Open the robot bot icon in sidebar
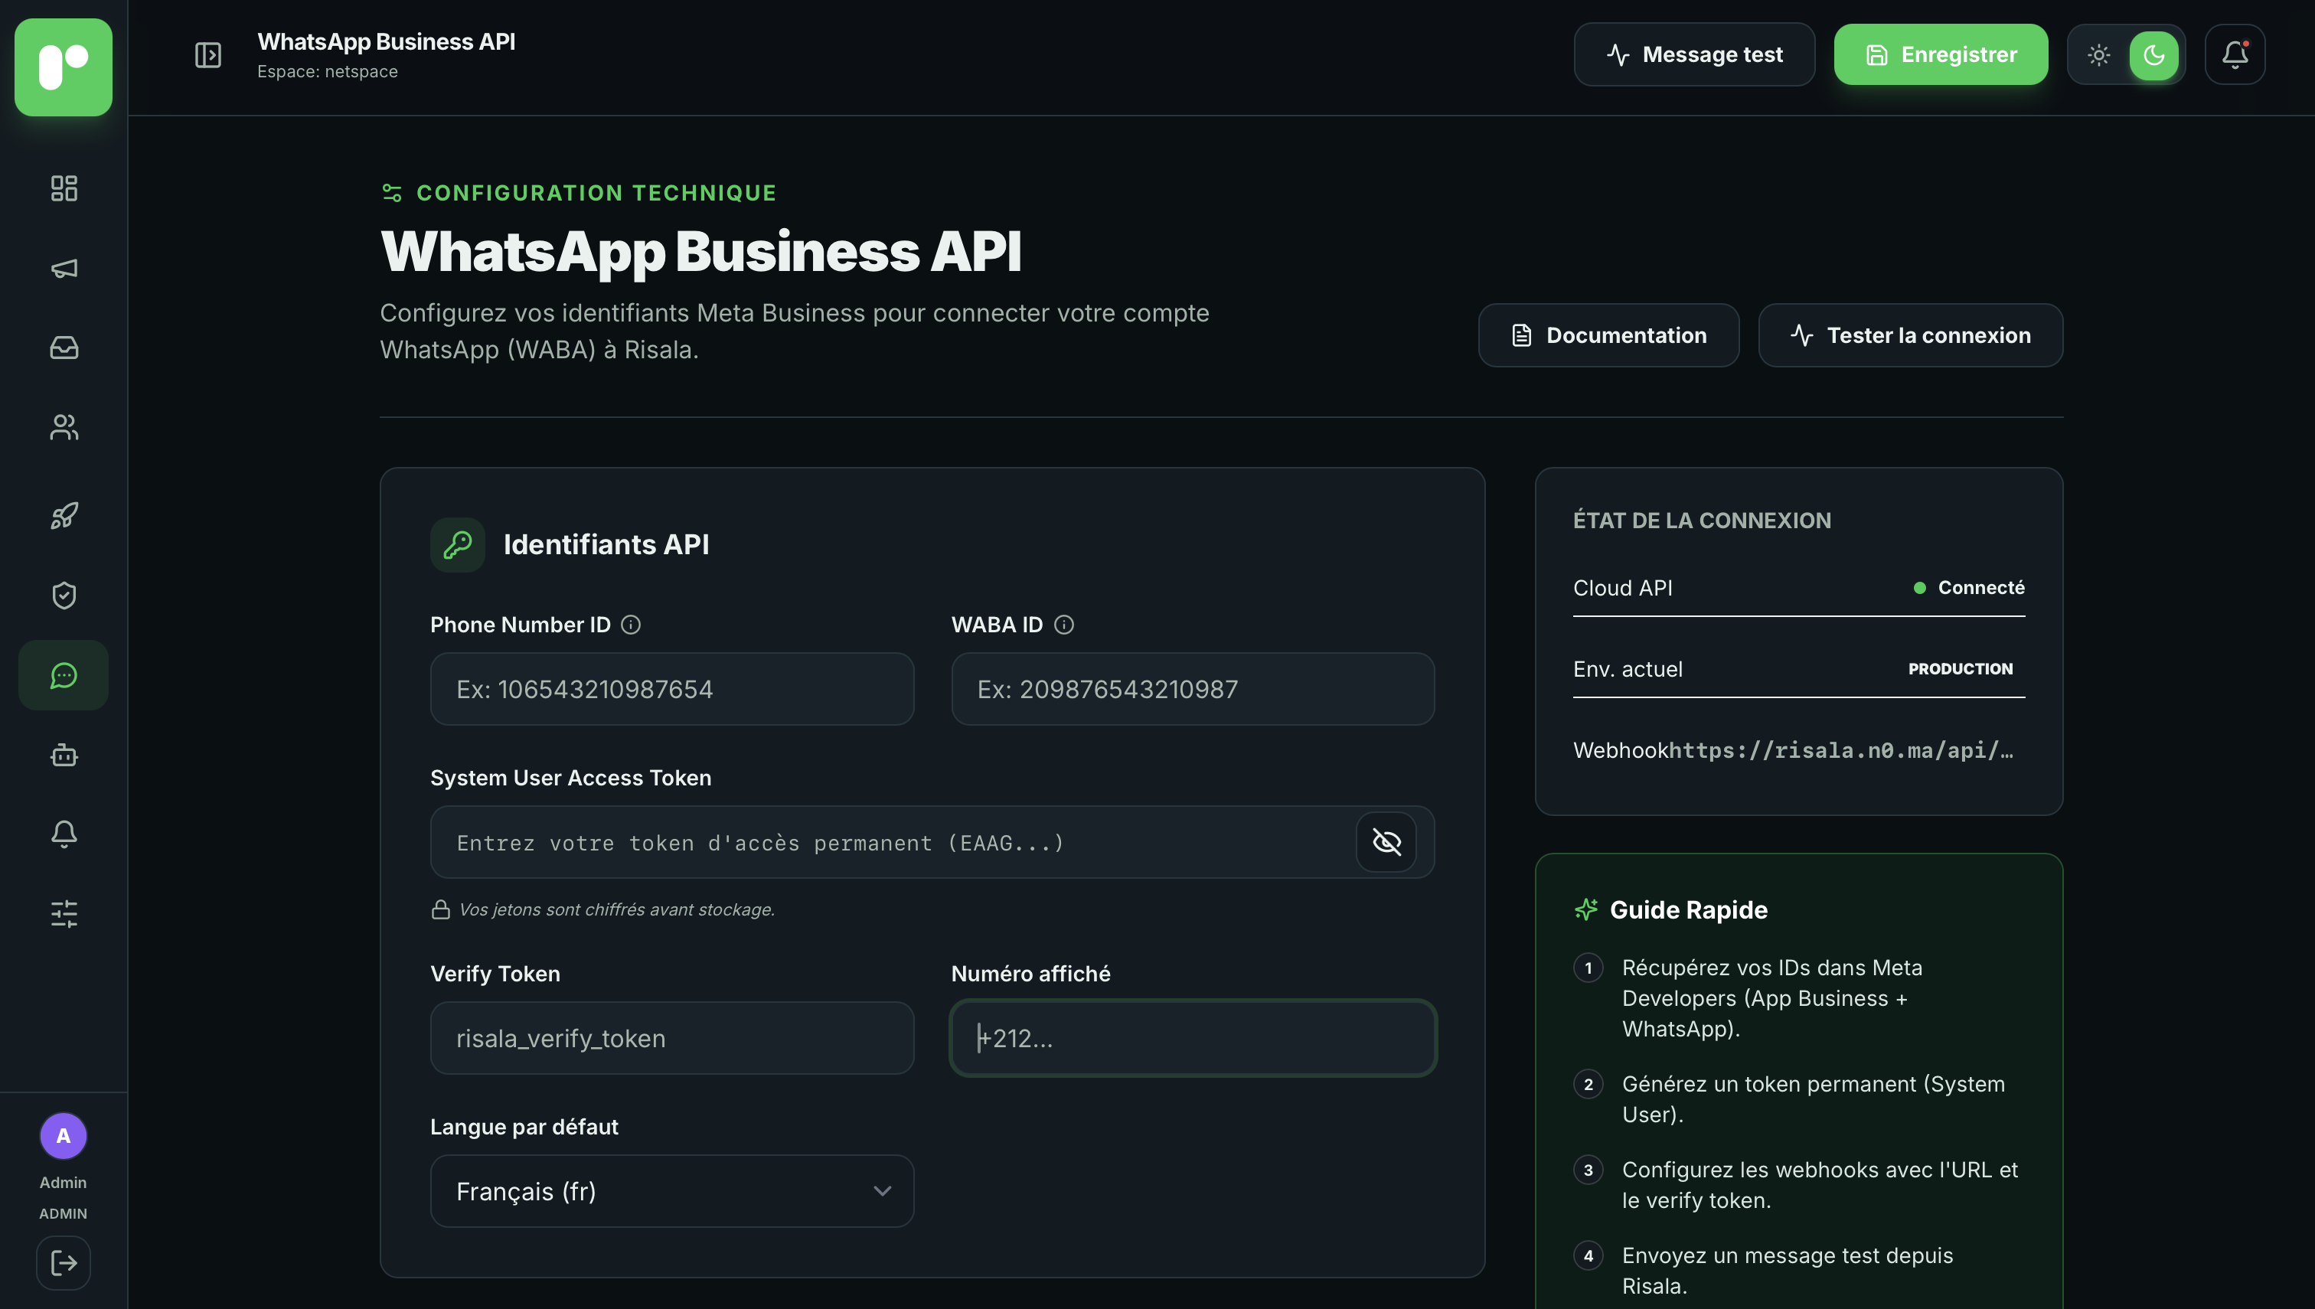The width and height of the screenshot is (2315, 1309). [64, 756]
